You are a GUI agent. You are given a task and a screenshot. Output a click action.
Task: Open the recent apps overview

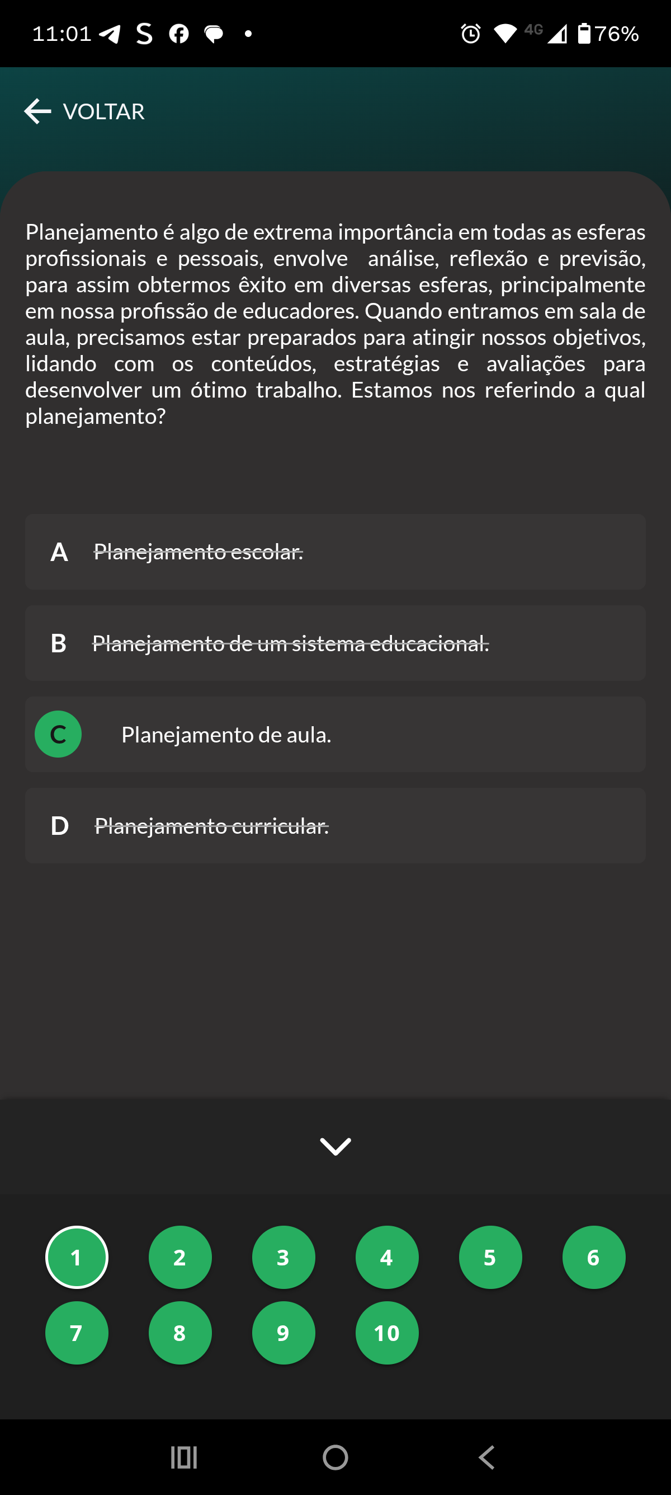click(183, 1457)
